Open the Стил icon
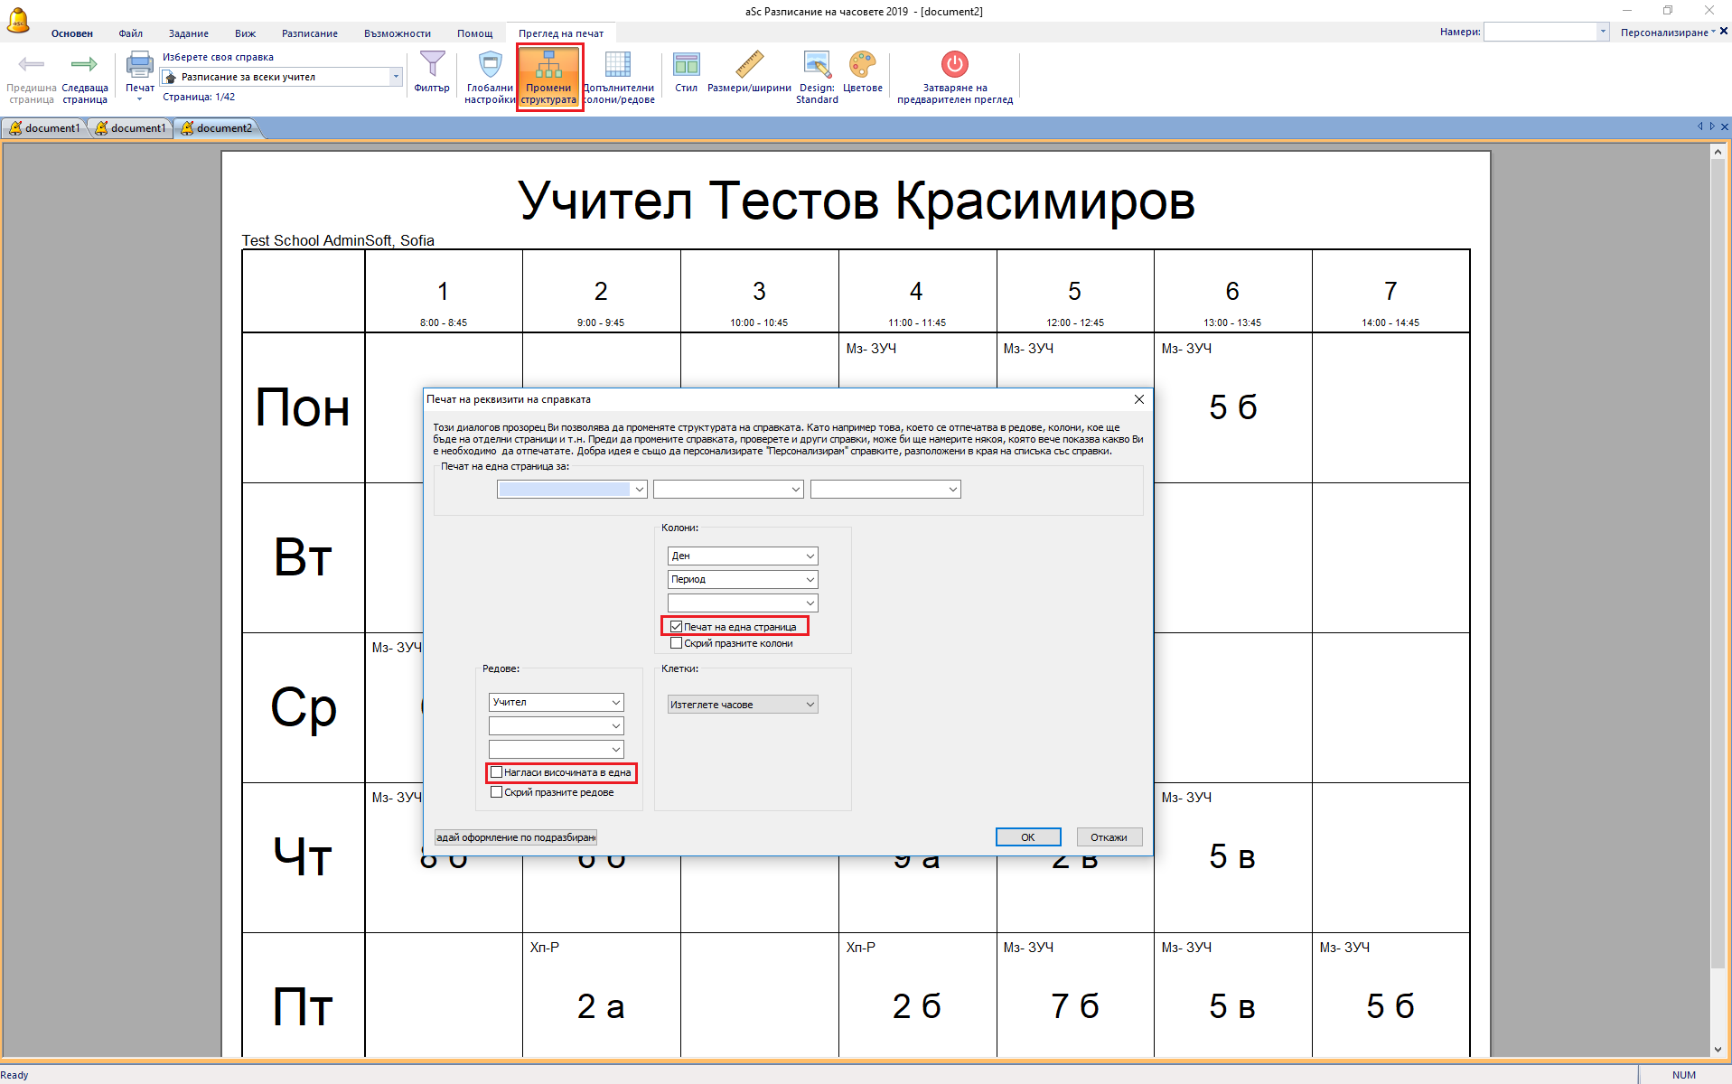The width and height of the screenshot is (1732, 1084). coord(686,66)
